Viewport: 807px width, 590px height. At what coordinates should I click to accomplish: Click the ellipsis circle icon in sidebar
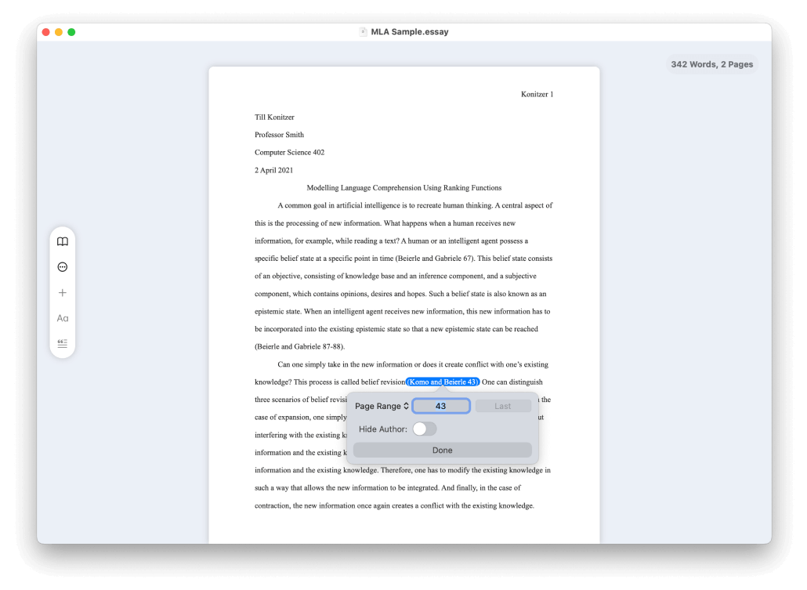click(x=62, y=266)
